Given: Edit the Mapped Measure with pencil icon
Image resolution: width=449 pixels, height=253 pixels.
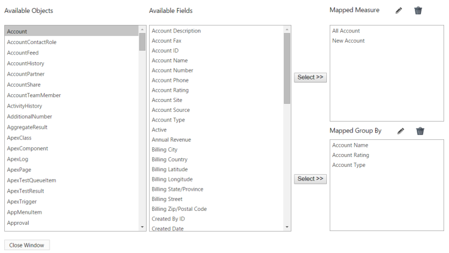Looking at the screenshot, I should tap(398, 10).
